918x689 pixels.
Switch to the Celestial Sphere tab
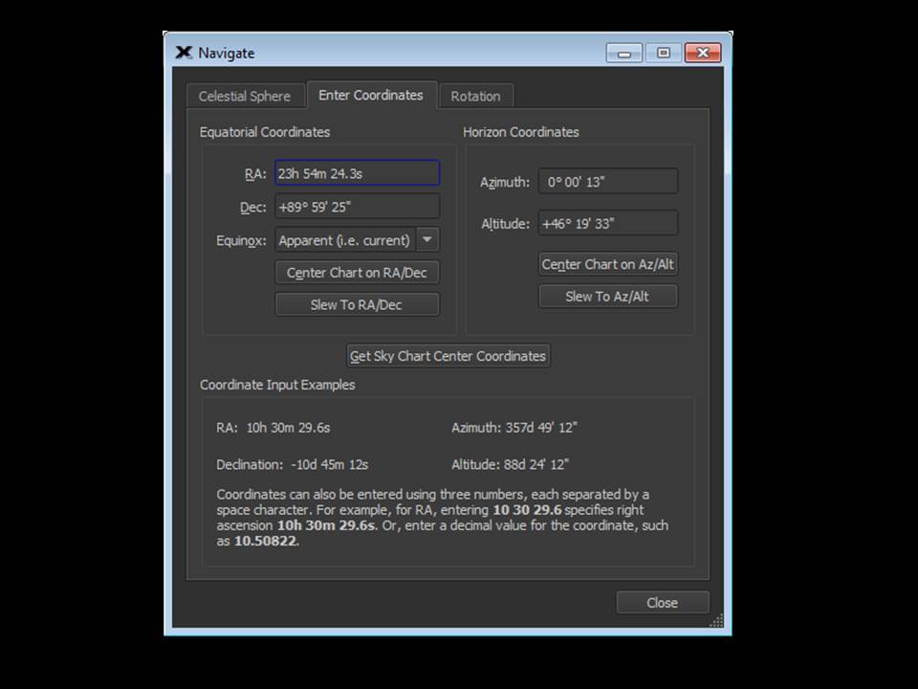pos(244,96)
